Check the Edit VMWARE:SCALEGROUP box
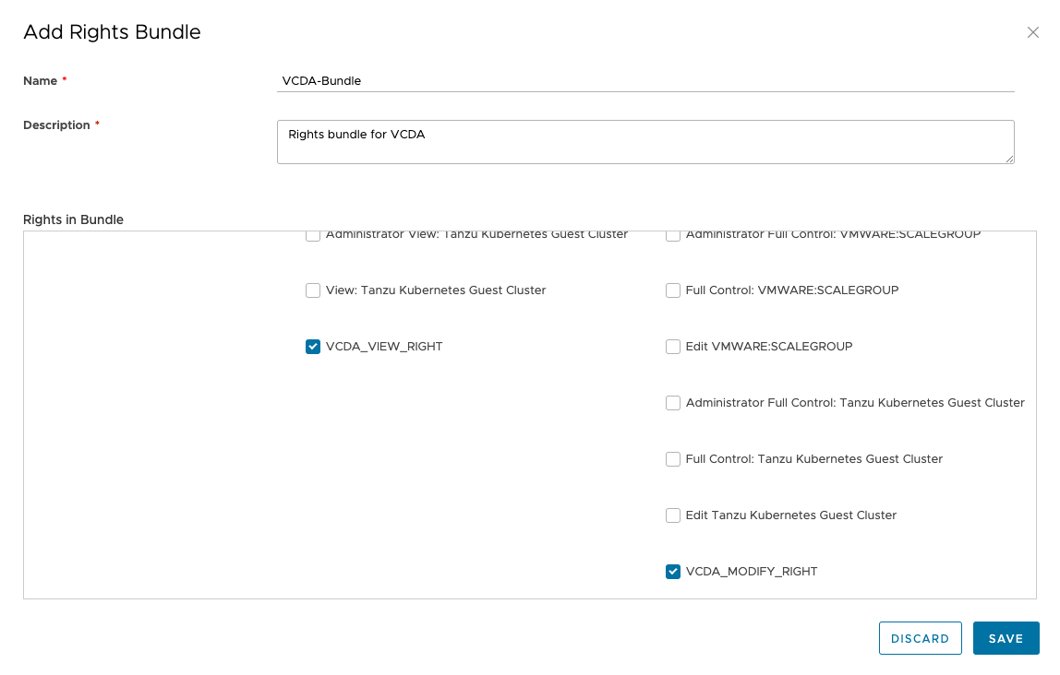Viewport: 1060px width, 675px height. 673,347
